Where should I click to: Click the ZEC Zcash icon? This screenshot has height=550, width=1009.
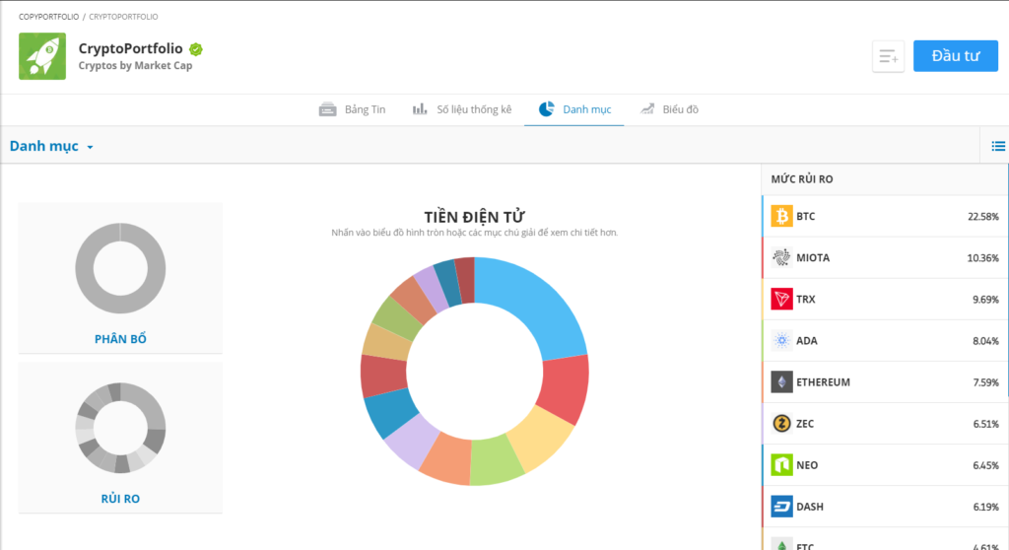pyautogui.click(x=781, y=423)
